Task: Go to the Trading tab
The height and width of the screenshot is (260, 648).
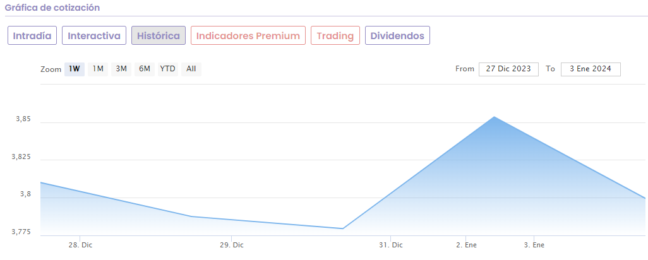Action: 335,36
